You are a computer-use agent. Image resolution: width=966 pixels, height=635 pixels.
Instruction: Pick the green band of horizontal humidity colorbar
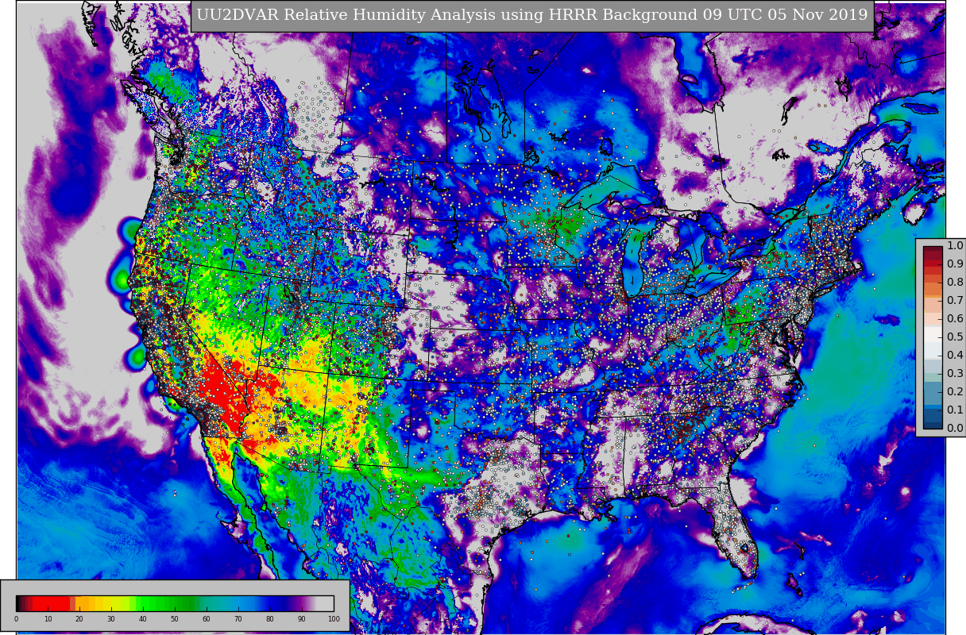pyautogui.click(x=167, y=603)
